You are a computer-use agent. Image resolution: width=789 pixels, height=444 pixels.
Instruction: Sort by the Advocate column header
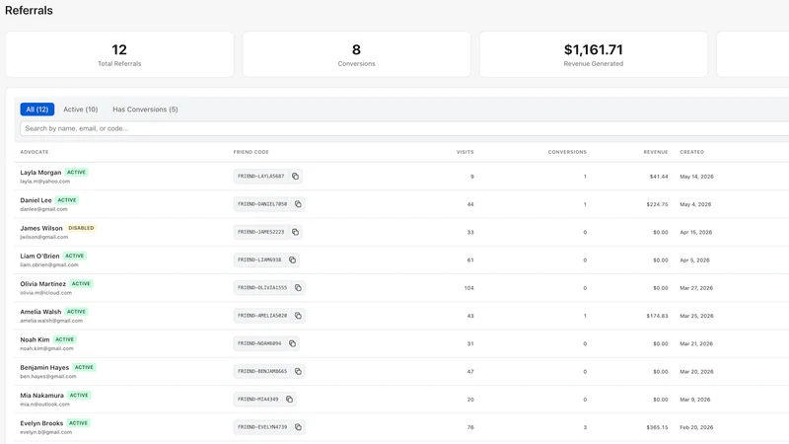tap(35, 152)
